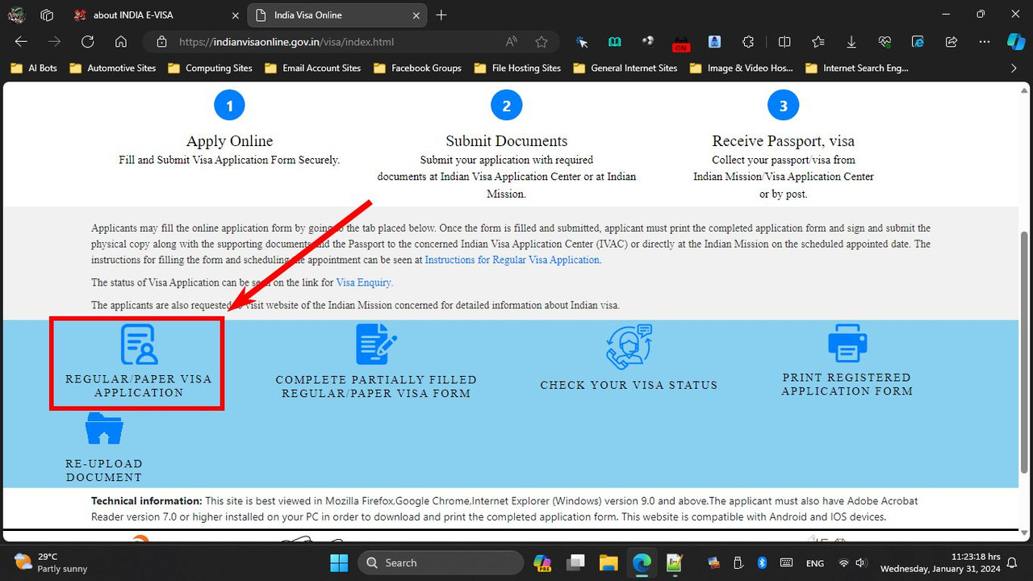Open Facebook Groups bookmark folder
1033x581 pixels.
pyautogui.click(x=417, y=69)
